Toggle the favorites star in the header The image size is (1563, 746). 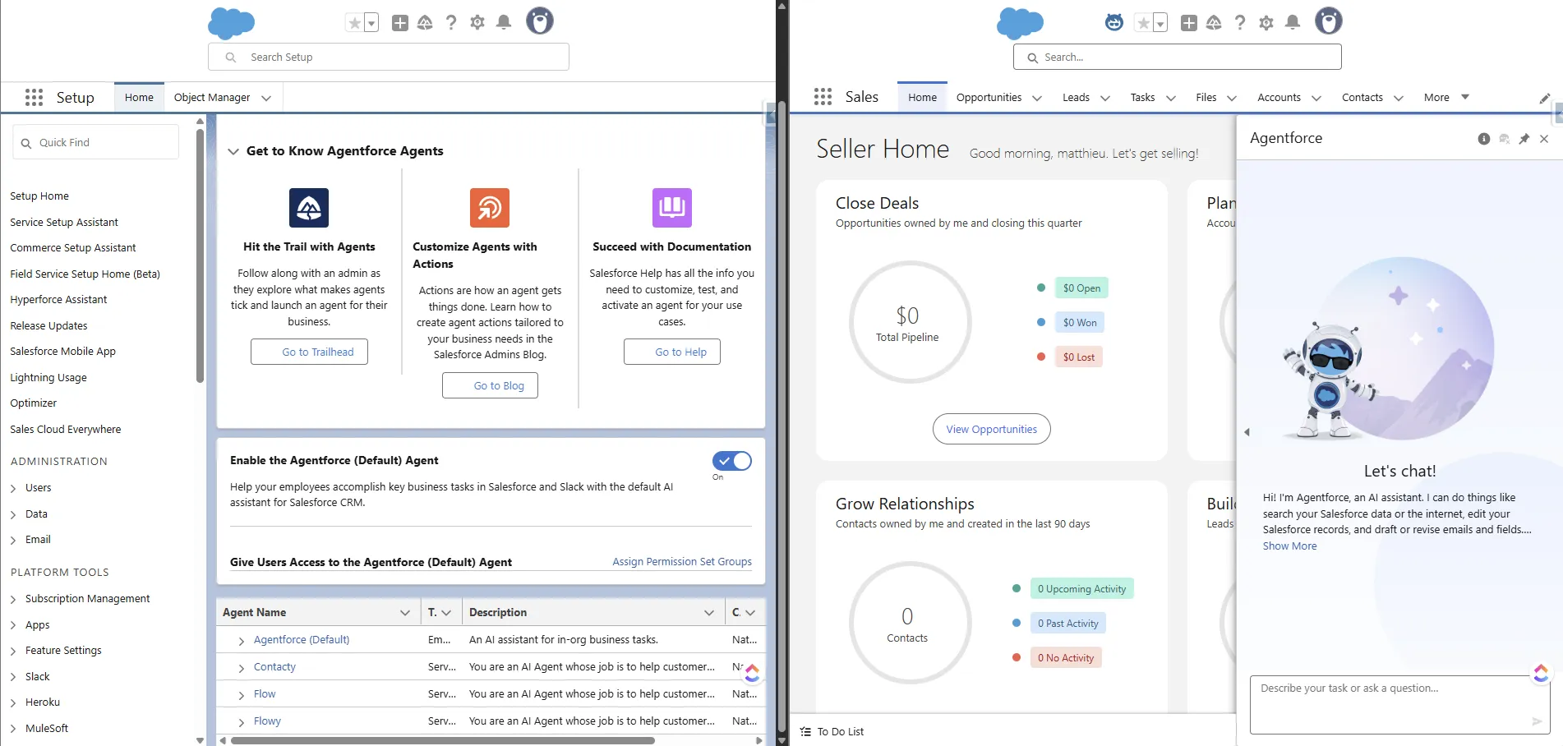[x=1146, y=22]
